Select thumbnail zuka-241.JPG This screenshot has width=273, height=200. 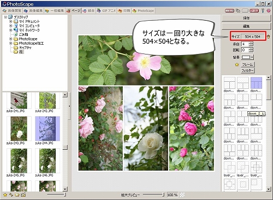pyautogui.click(x=19, y=100)
